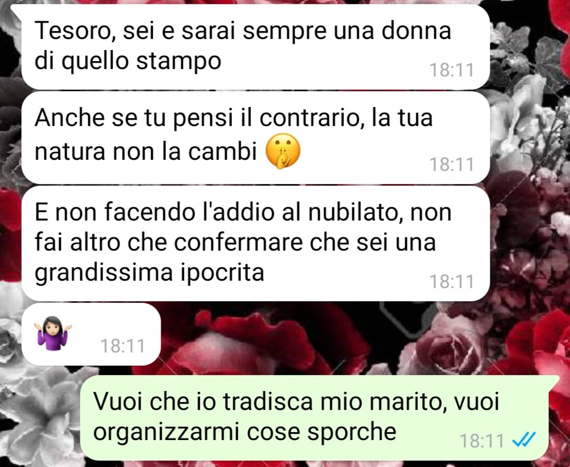Tap the words 'grandissima ipocrita'
This screenshot has width=570, height=467.
pos(149,272)
